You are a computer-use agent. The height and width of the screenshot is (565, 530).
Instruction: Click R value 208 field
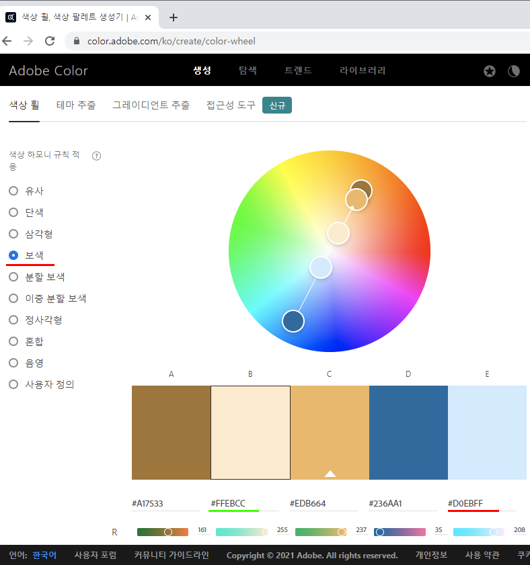(x=519, y=530)
